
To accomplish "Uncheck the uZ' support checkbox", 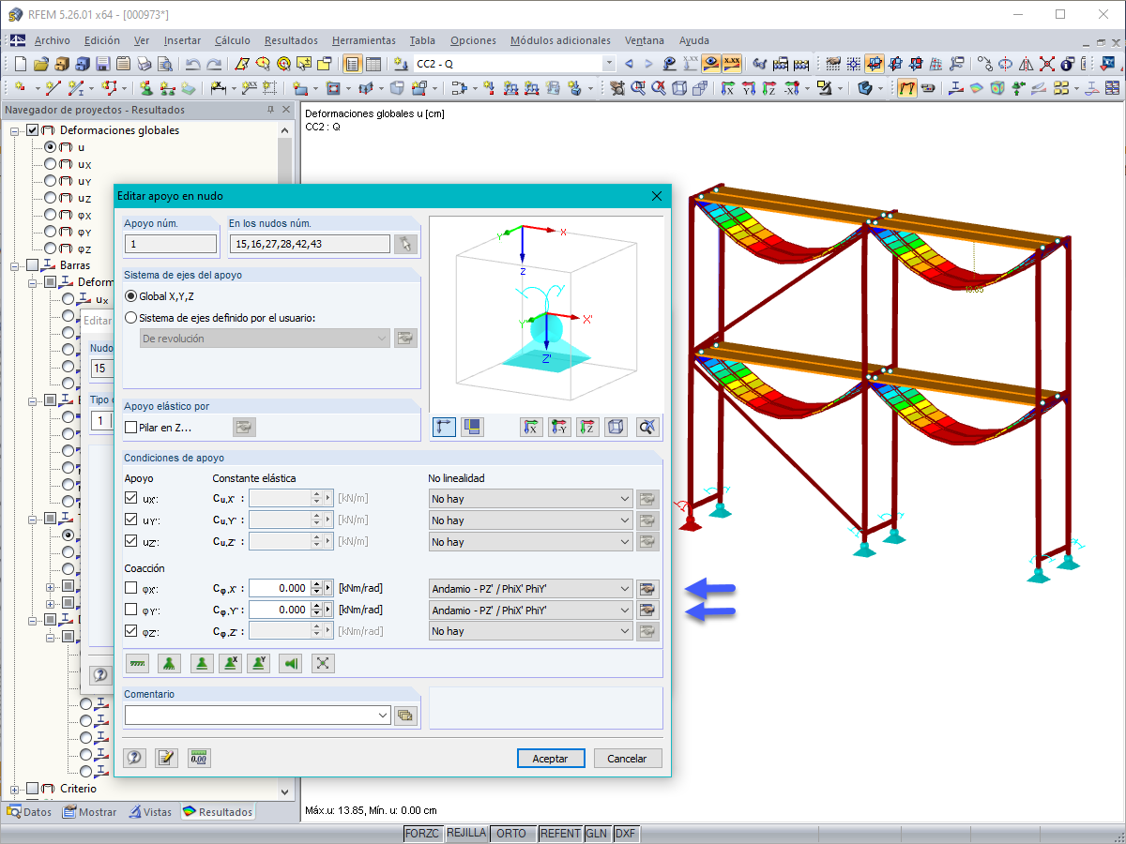I will pyautogui.click(x=131, y=541).
